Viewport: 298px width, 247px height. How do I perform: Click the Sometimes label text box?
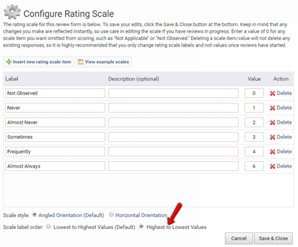pyautogui.click(x=55, y=137)
